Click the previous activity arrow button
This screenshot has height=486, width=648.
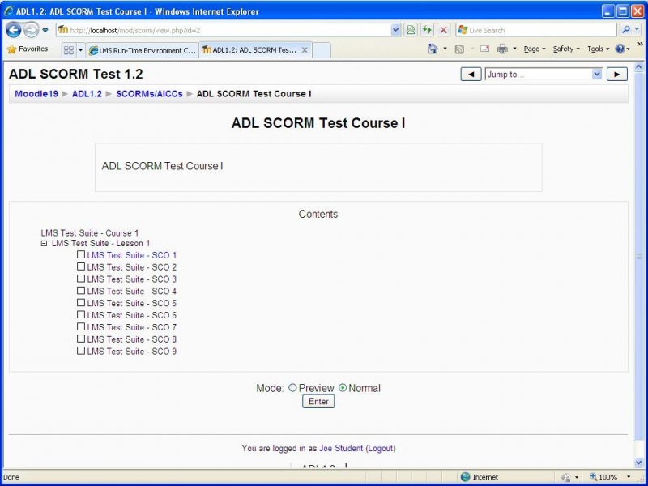[471, 75]
